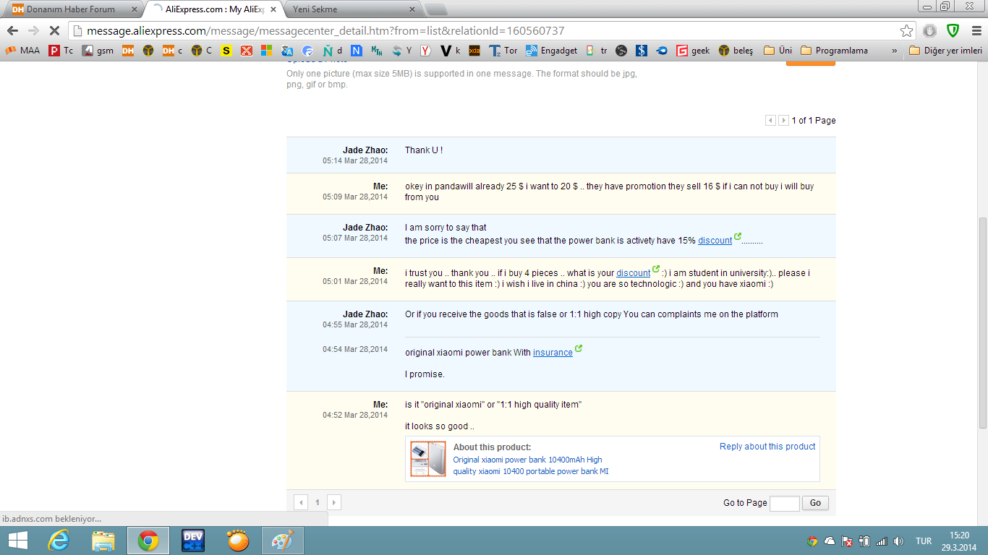Click the 'Thank U !' message text
988x555 pixels.
coord(424,150)
